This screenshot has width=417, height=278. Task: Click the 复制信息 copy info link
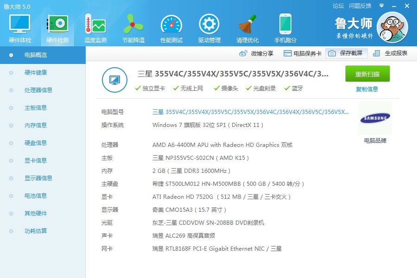[367, 89]
